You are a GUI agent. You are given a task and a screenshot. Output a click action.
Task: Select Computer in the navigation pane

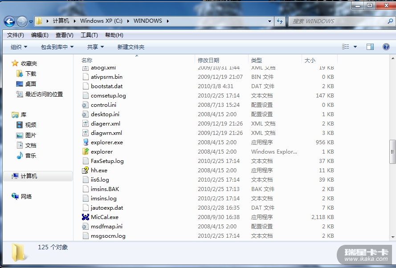38,176
